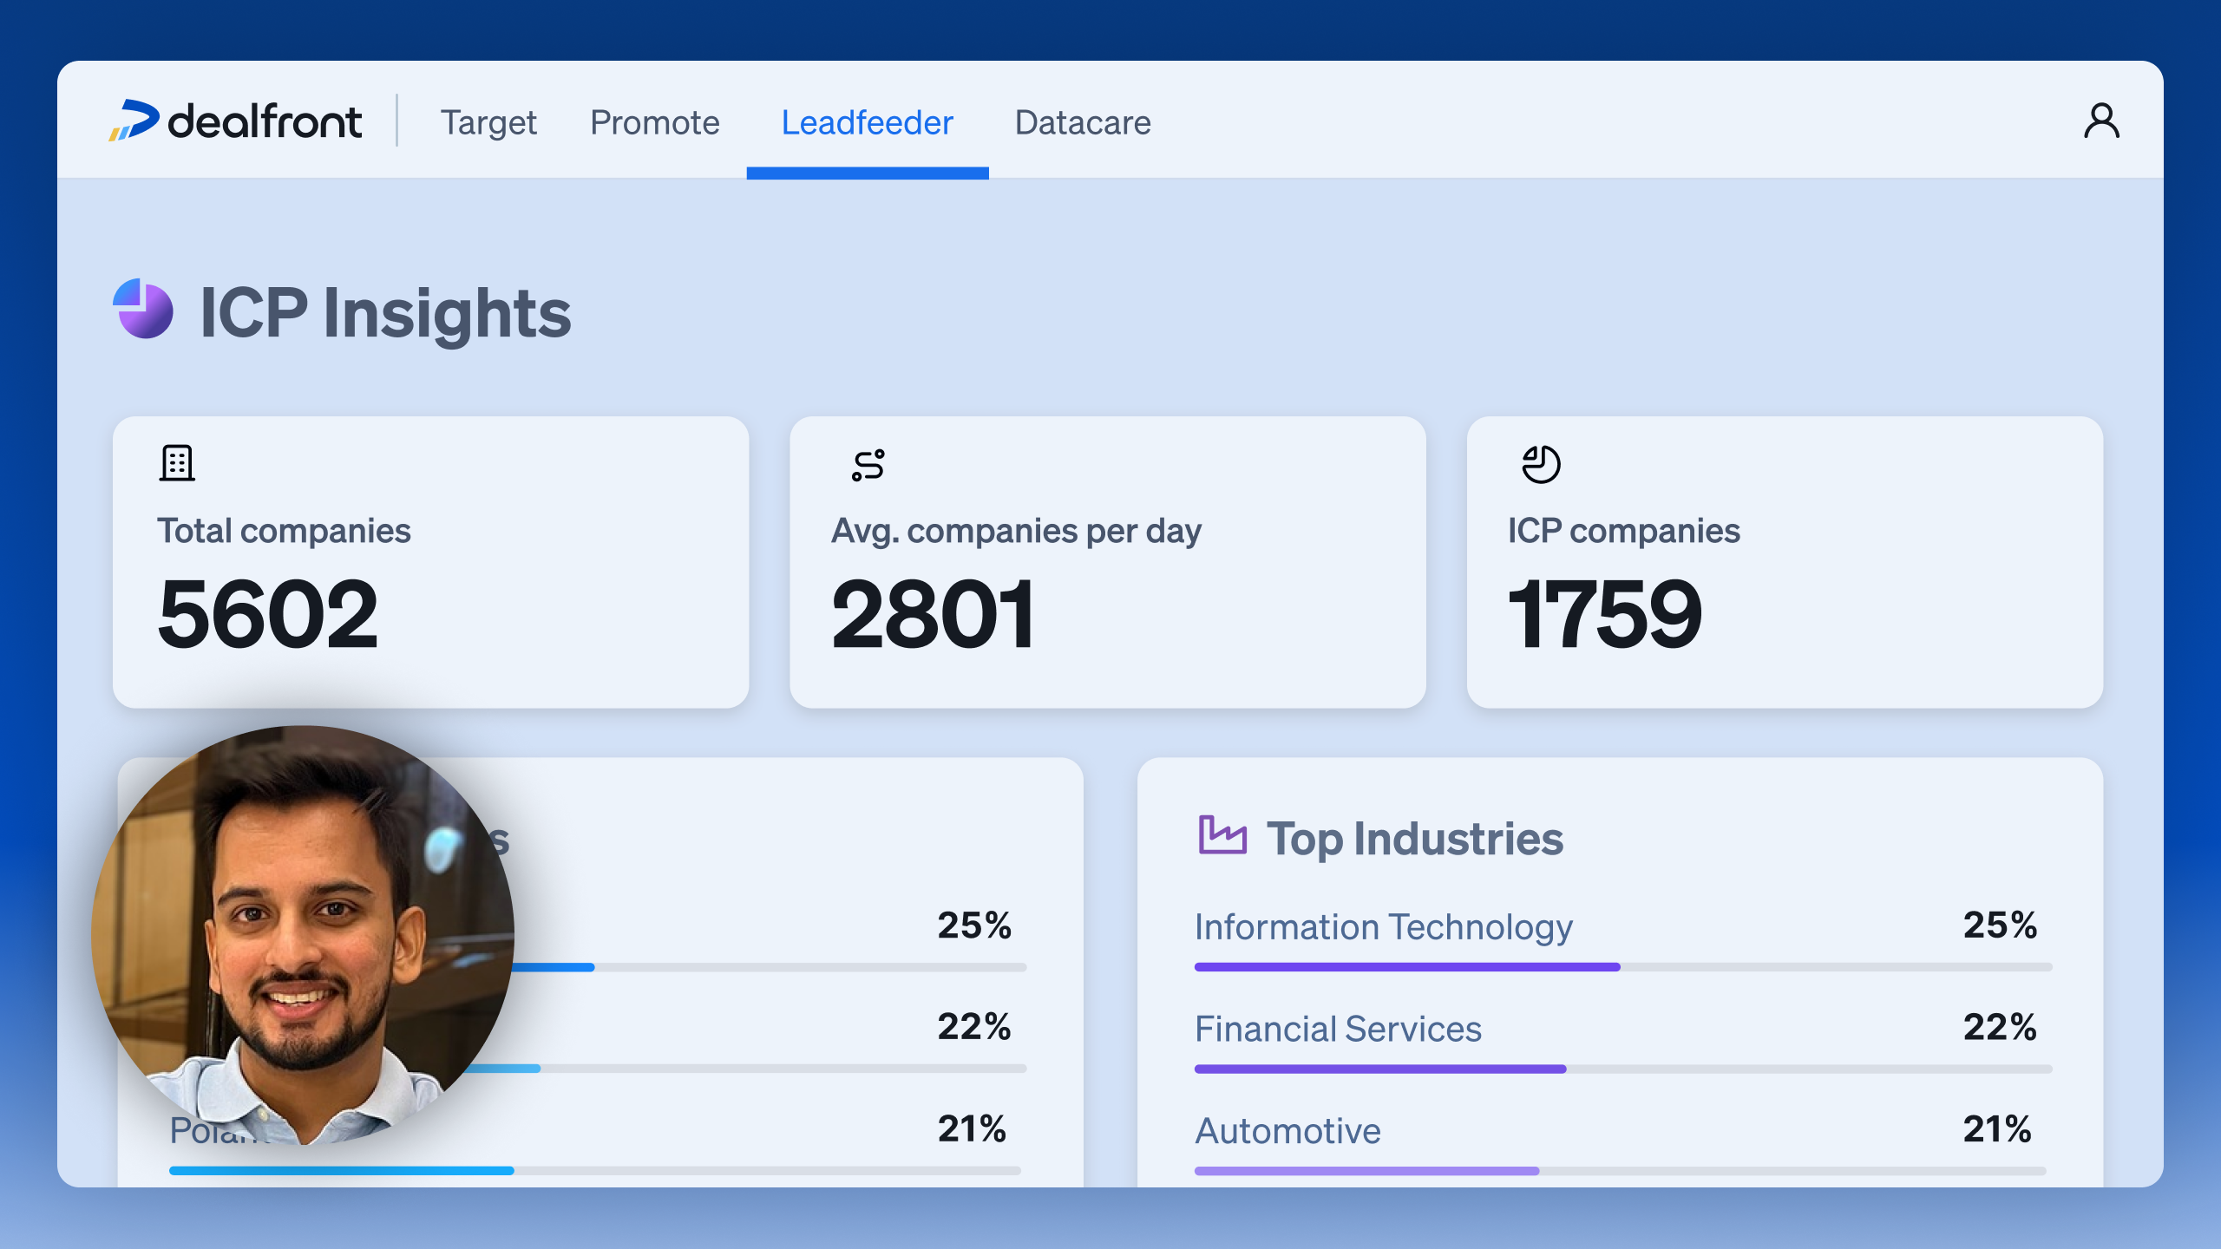Click the Automotive industry link
Image resolution: width=2221 pixels, height=1249 pixels.
pos(1287,1131)
